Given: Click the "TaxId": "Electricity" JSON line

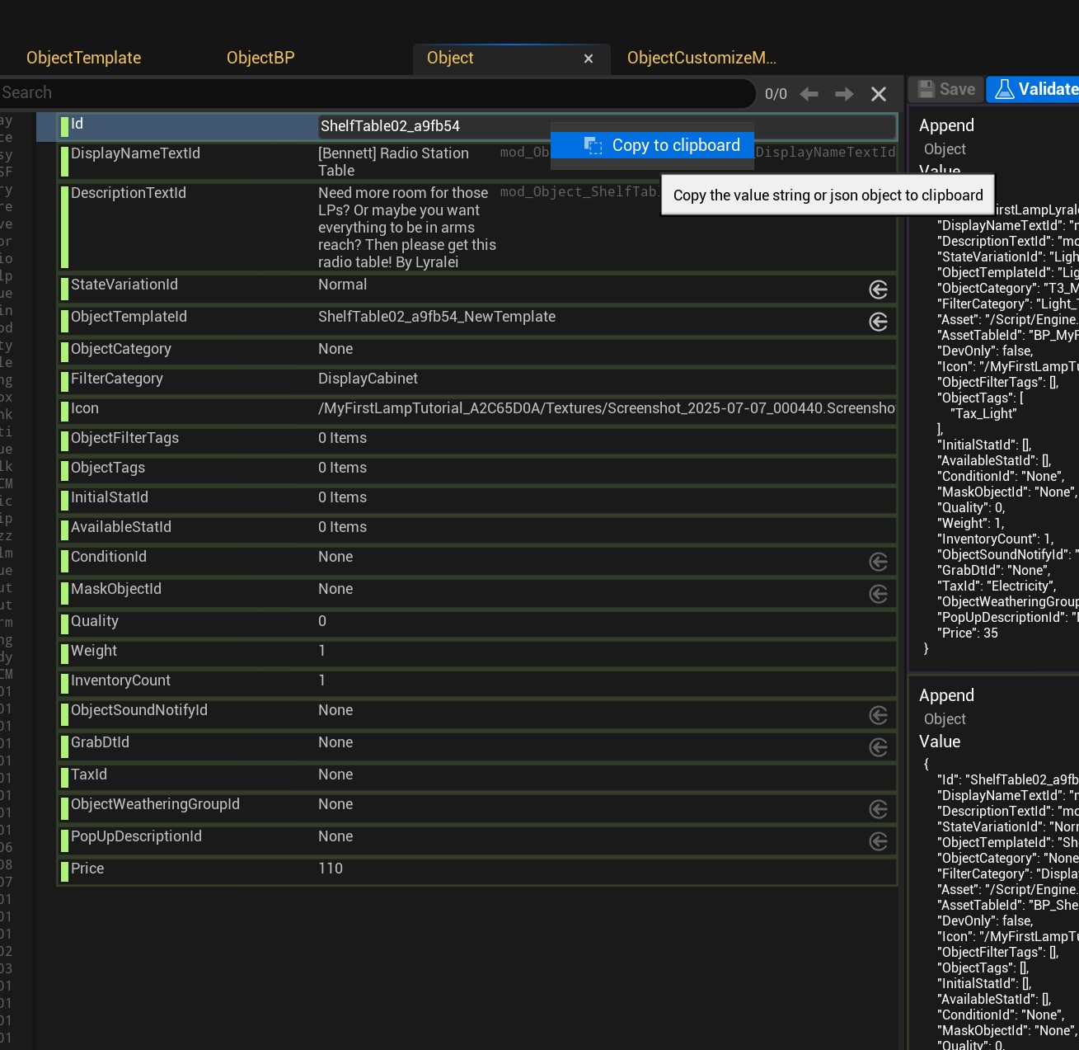Looking at the screenshot, I should tap(997, 586).
